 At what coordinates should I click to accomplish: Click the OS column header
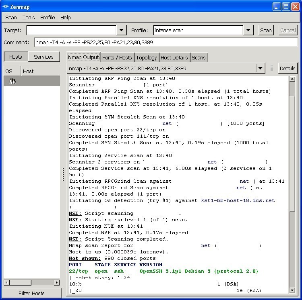tap(12, 71)
